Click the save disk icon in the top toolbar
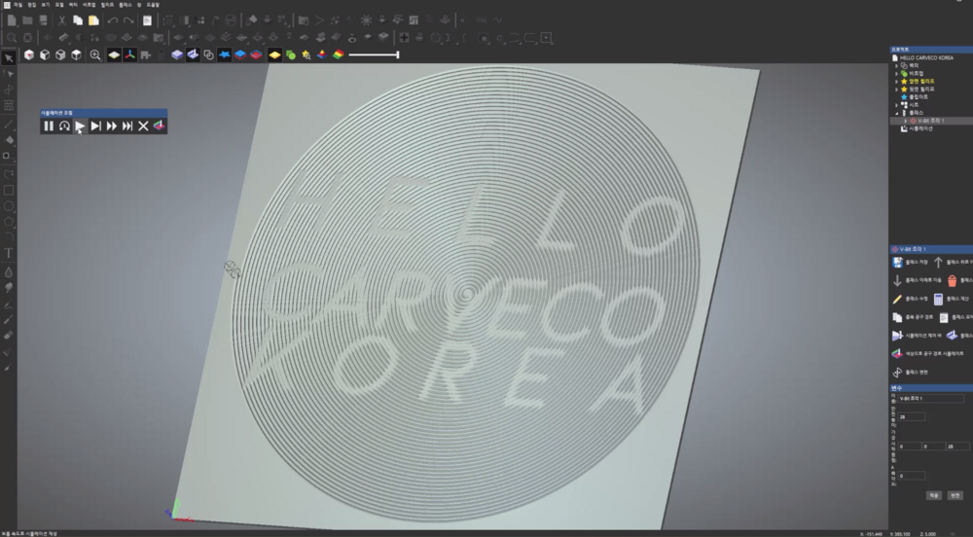 click(43, 20)
